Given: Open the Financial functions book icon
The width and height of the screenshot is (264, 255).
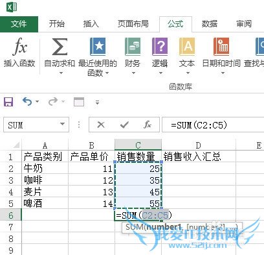Looking at the screenshot, I should coord(133,47).
